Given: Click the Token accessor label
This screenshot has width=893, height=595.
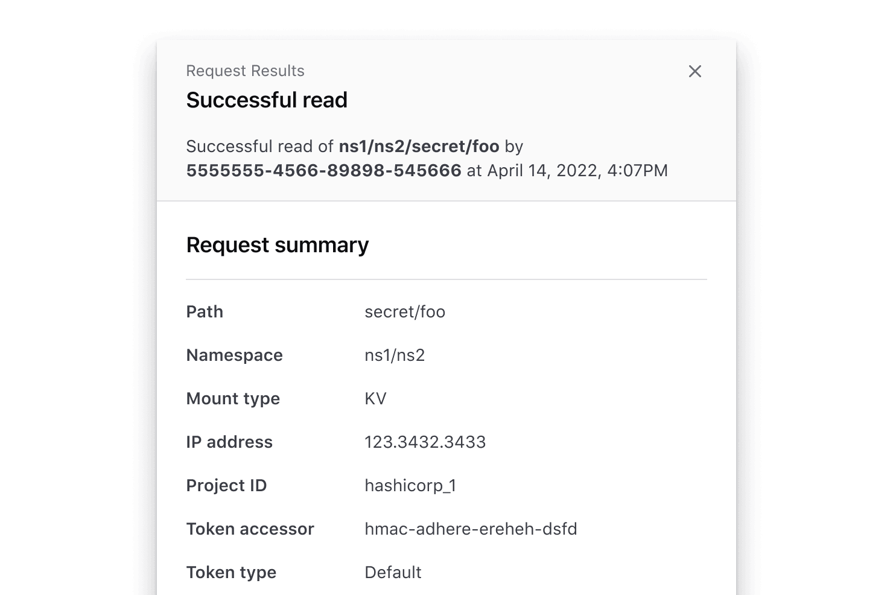Looking at the screenshot, I should tap(250, 529).
